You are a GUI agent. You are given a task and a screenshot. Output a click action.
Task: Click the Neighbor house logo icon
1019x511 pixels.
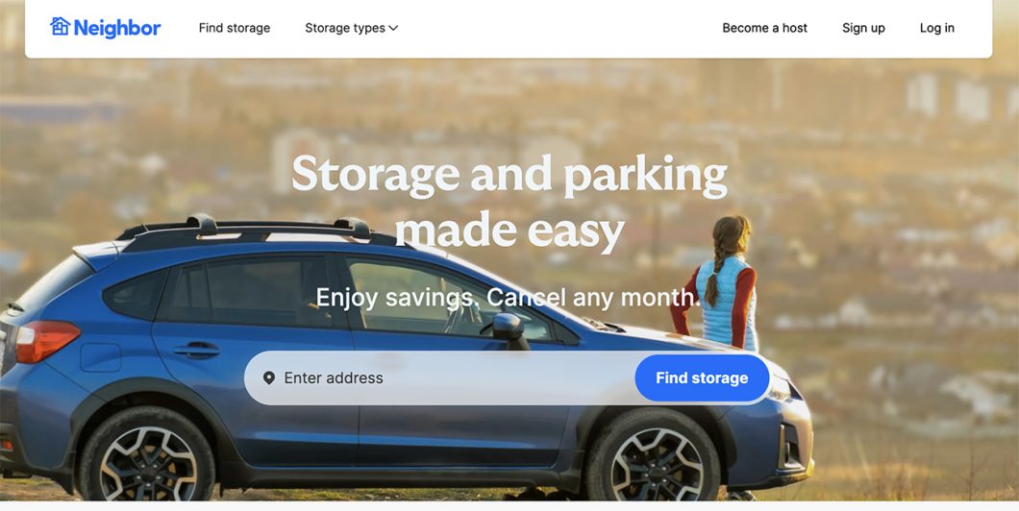point(60,27)
